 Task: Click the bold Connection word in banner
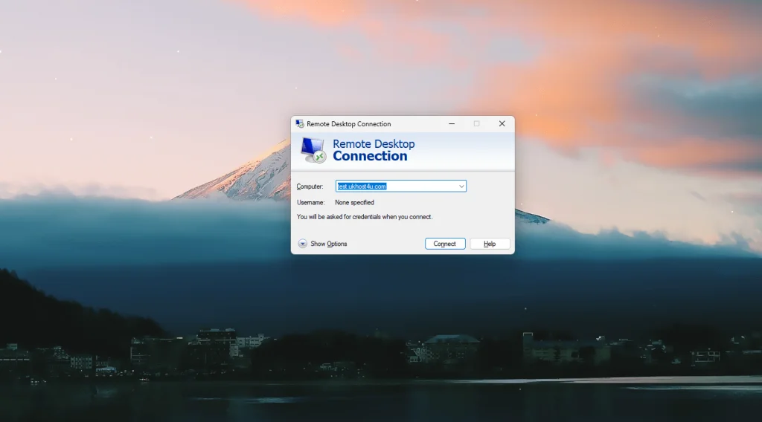(x=370, y=156)
